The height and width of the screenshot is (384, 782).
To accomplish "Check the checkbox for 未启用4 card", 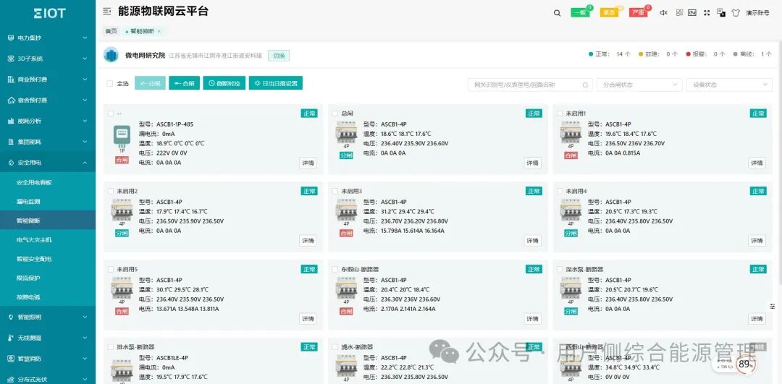I will coord(560,191).
